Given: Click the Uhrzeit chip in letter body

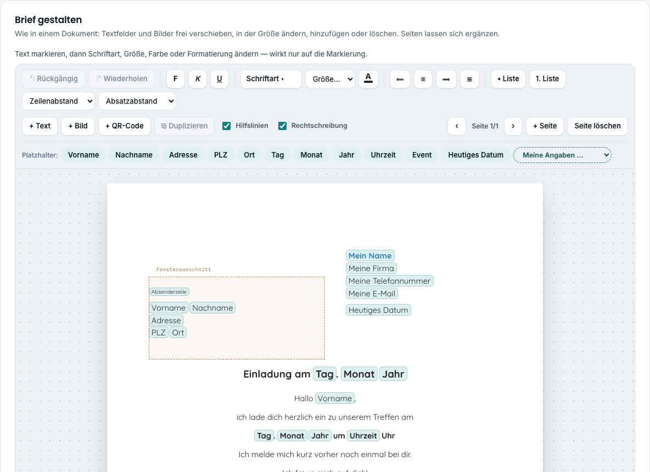Looking at the screenshot, I should pyautogui.click(x=363, y=436).
